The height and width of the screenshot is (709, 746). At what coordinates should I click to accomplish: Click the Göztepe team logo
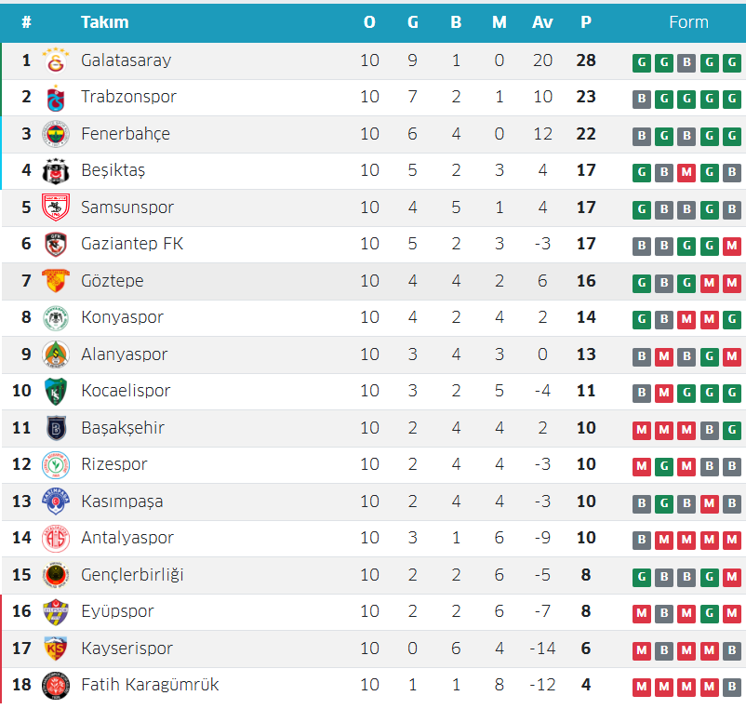click(x=56, y=281)
